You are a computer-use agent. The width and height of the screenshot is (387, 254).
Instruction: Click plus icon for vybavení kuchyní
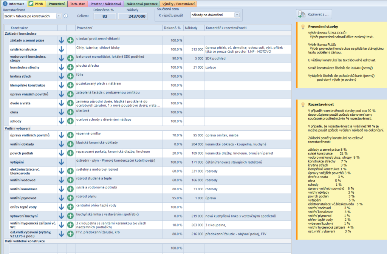click(x=70, y=216)
